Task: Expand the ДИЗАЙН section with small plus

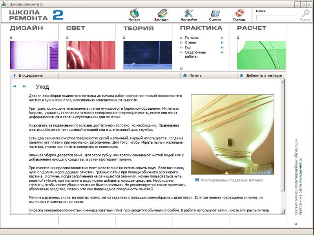Action: coord(11,38)
